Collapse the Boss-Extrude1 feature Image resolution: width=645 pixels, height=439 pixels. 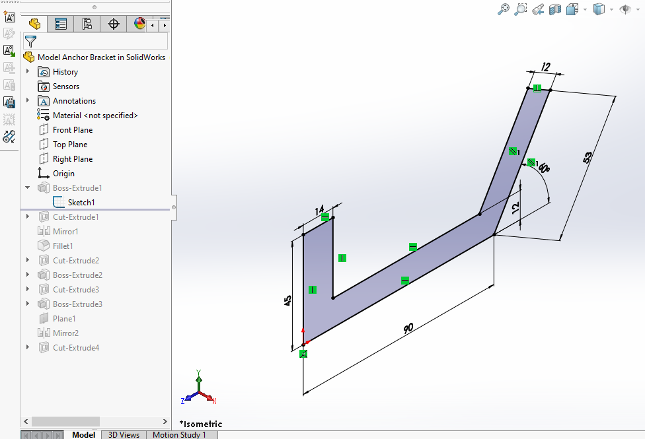click(x=28, y=187)
